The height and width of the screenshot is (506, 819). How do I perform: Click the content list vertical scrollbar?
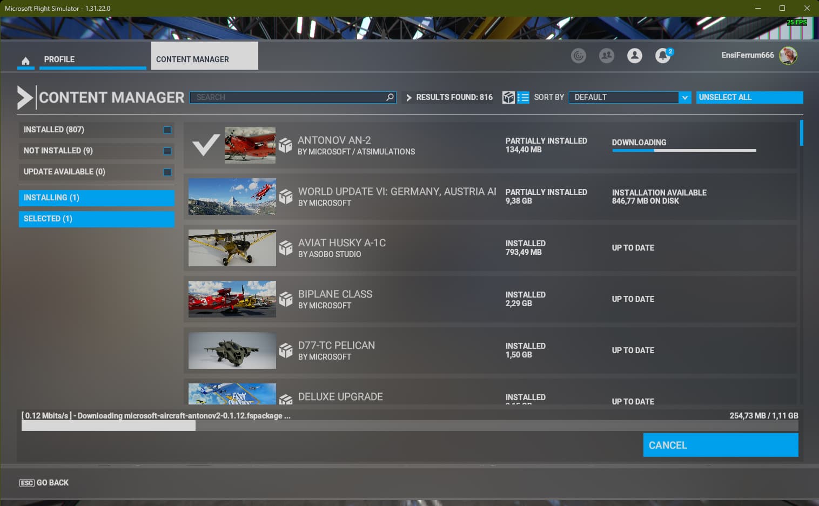point(802,133)
